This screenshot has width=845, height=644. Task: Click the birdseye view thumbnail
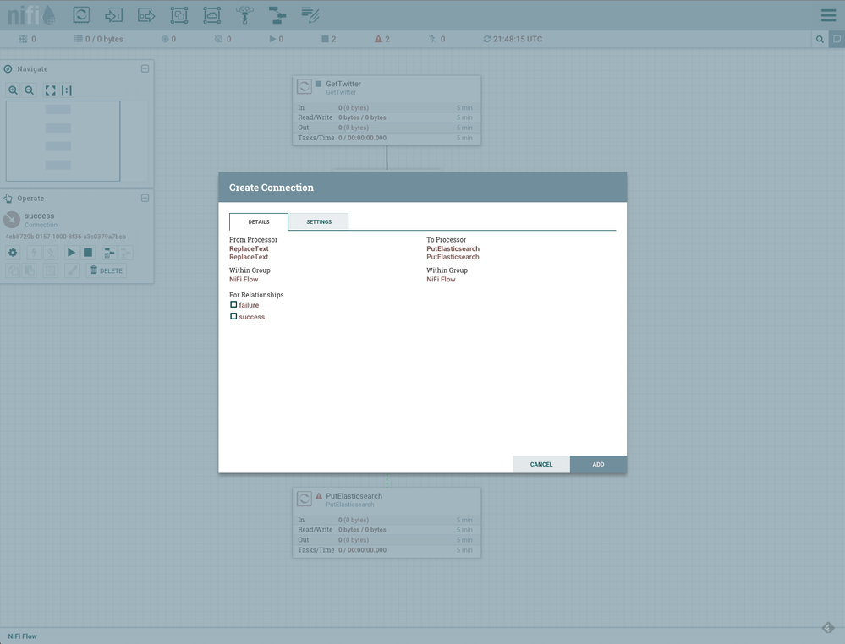[63, 141]
